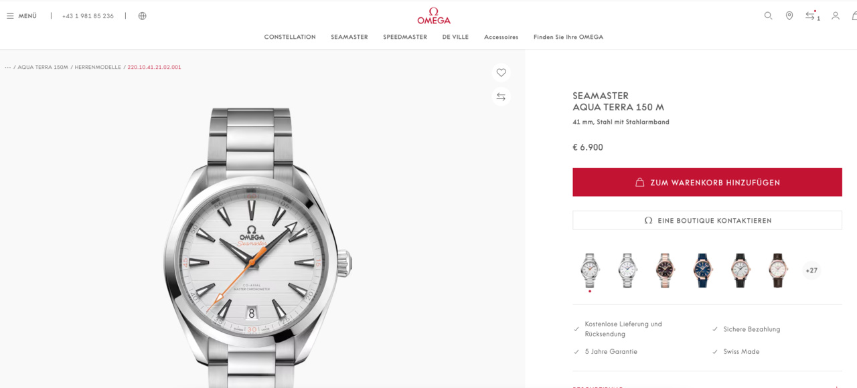Screen dimensions: 857x388
Task: Click the globe language selector icon
Action: tap(142, 16)
